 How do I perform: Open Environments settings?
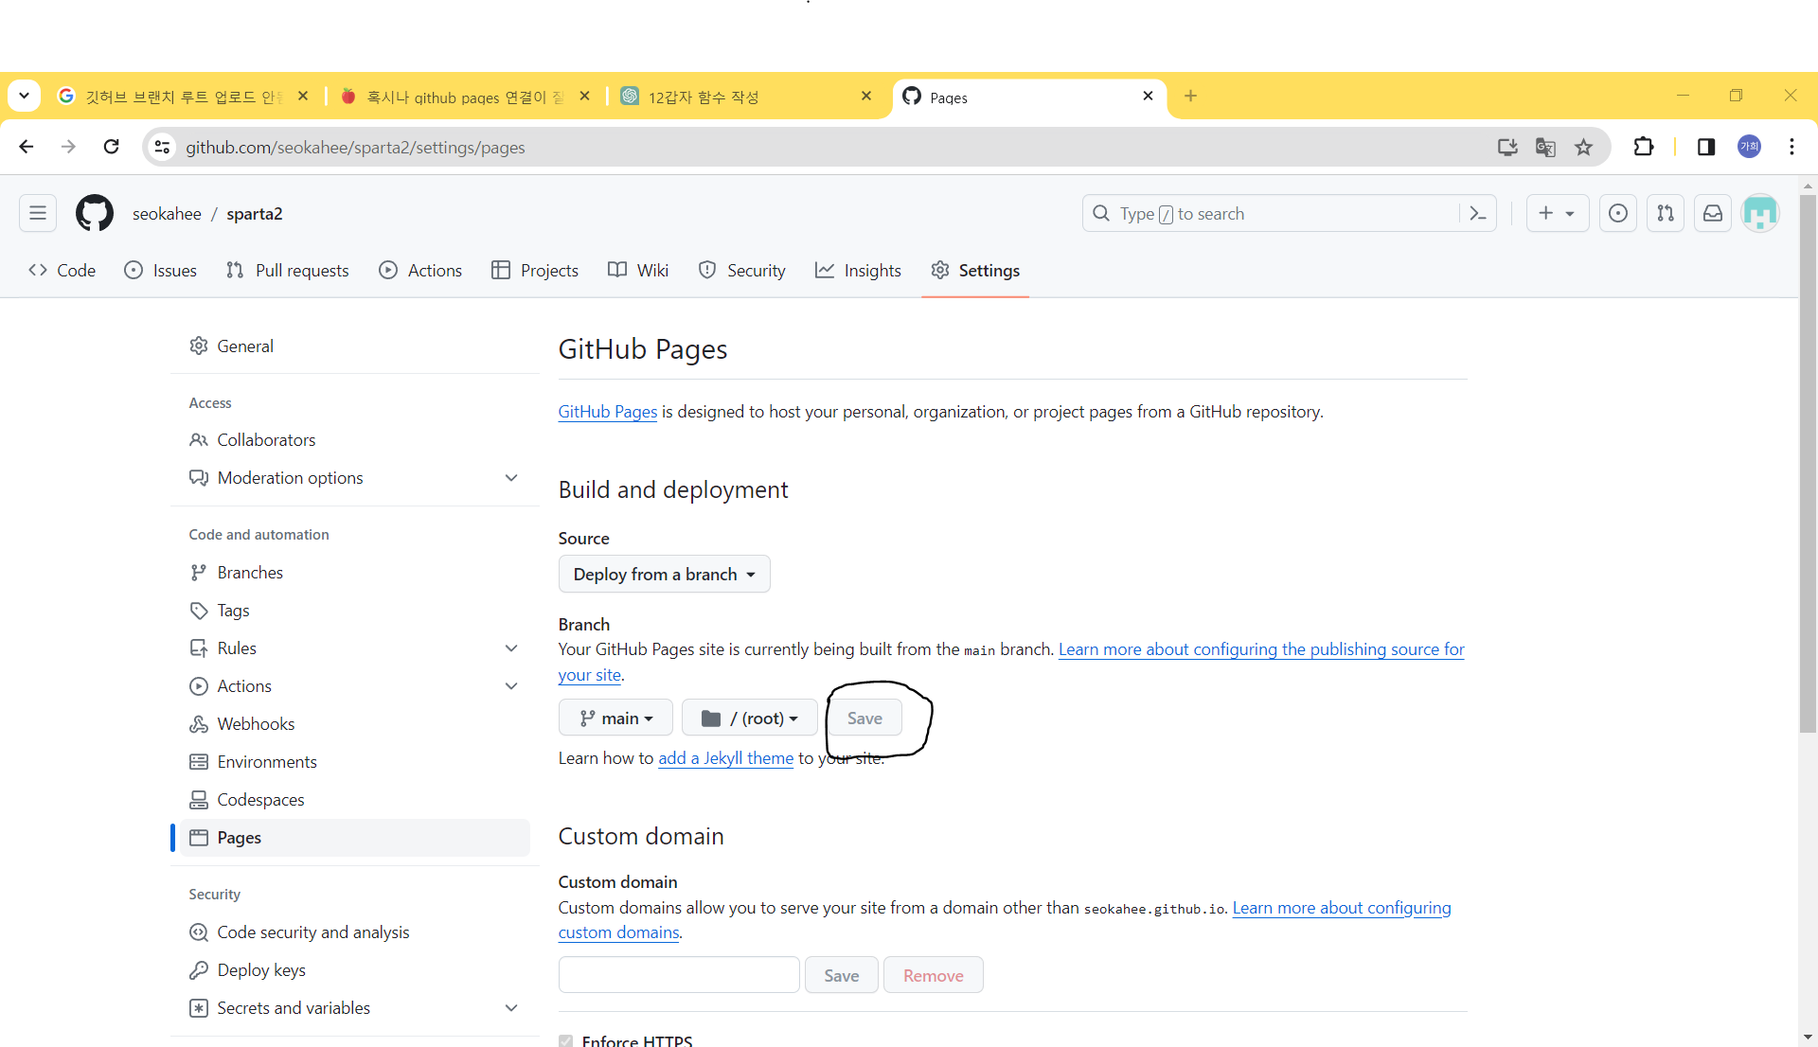355,762
